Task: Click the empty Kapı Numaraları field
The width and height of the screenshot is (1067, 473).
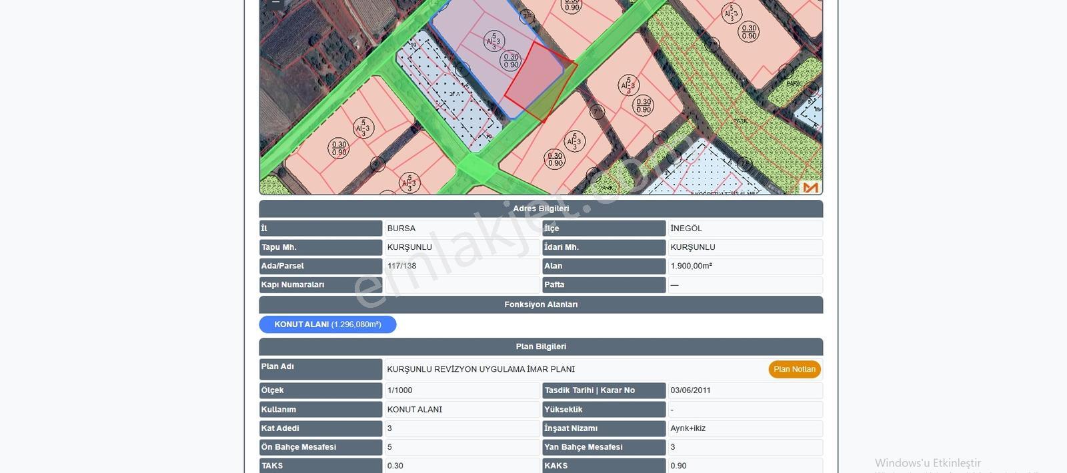Action: (462, 284)
